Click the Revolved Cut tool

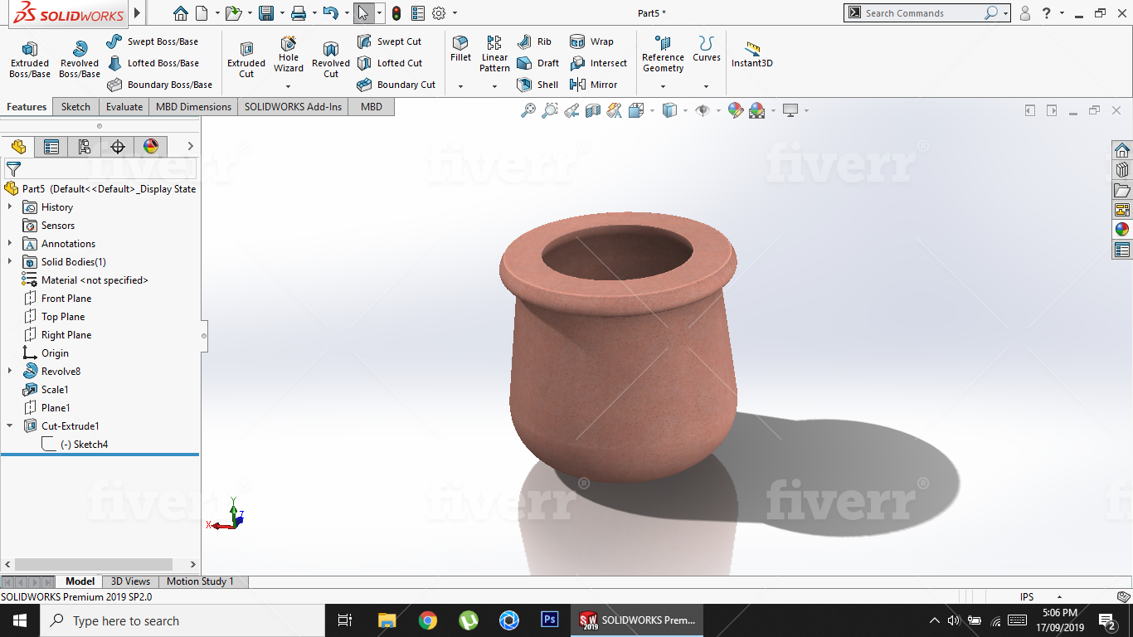pyautogui.click(x=331, y=60)
